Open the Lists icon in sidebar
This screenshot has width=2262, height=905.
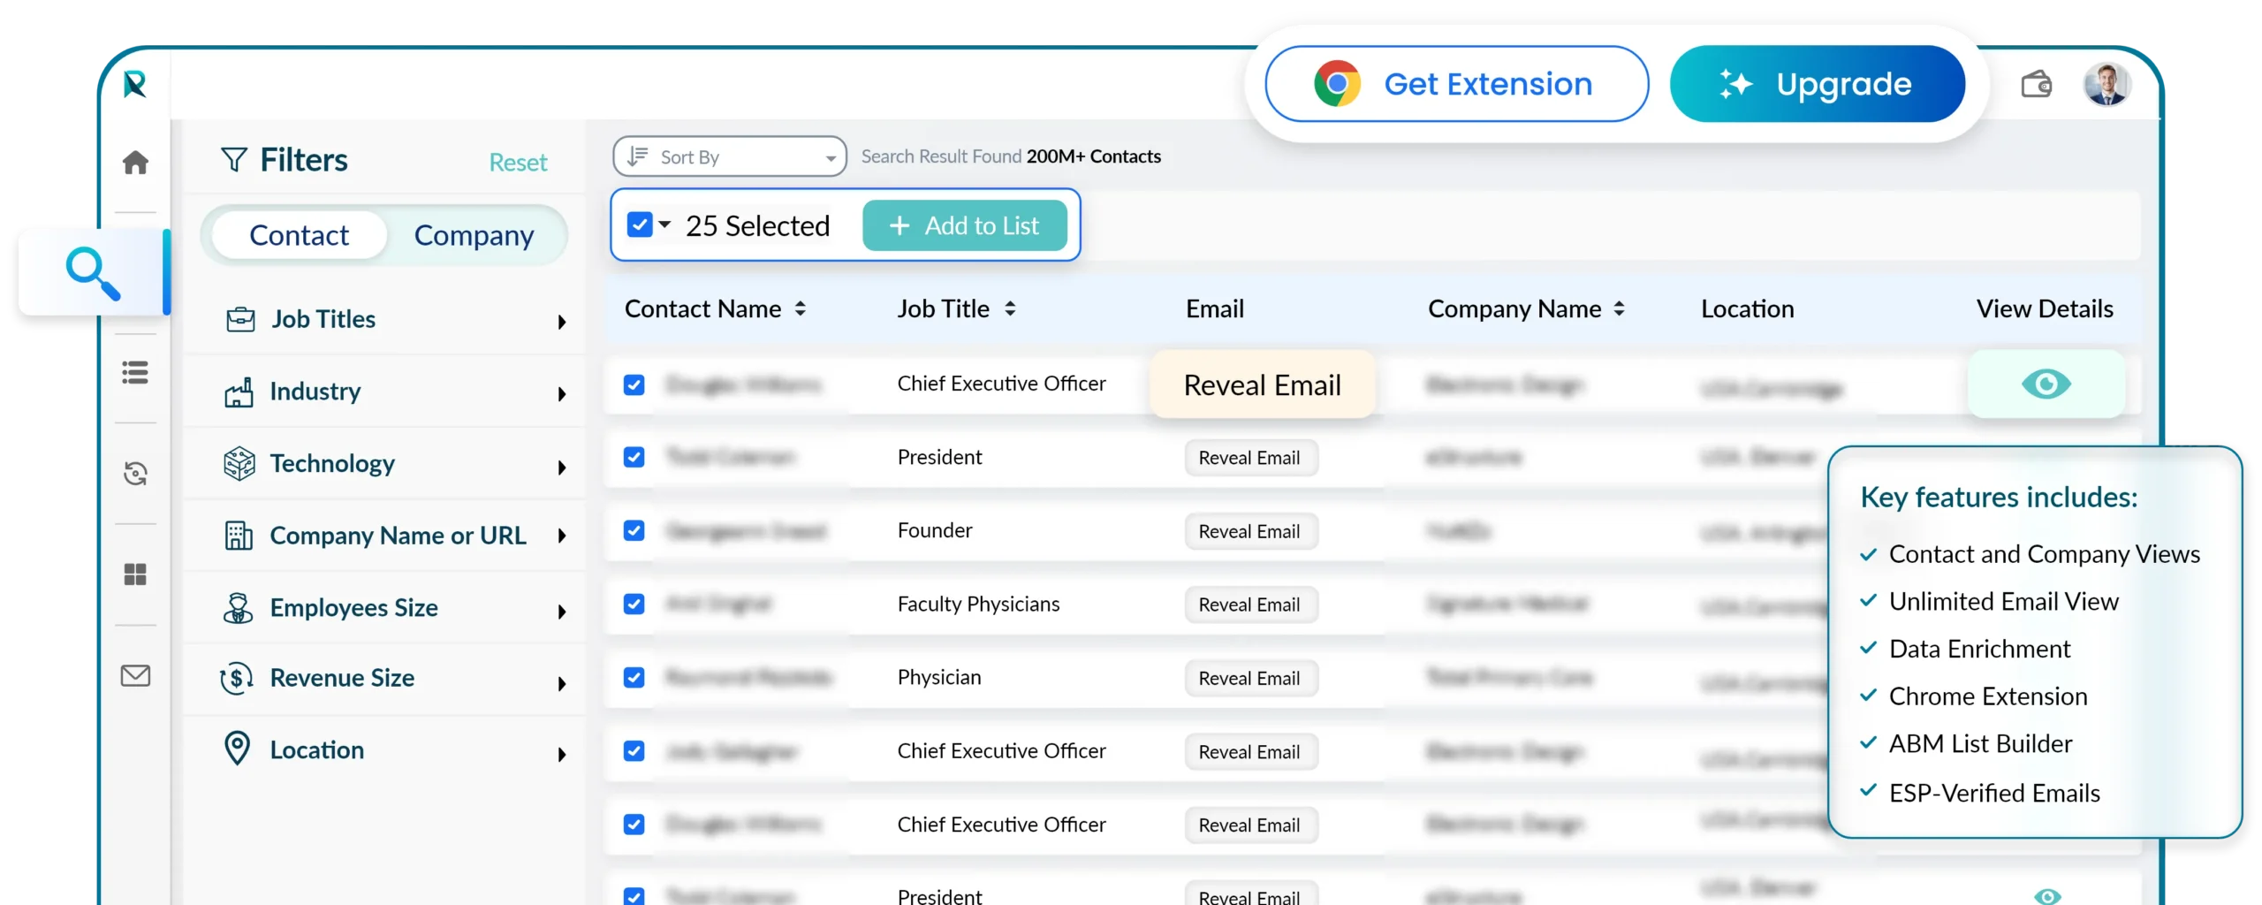[135, 373]
